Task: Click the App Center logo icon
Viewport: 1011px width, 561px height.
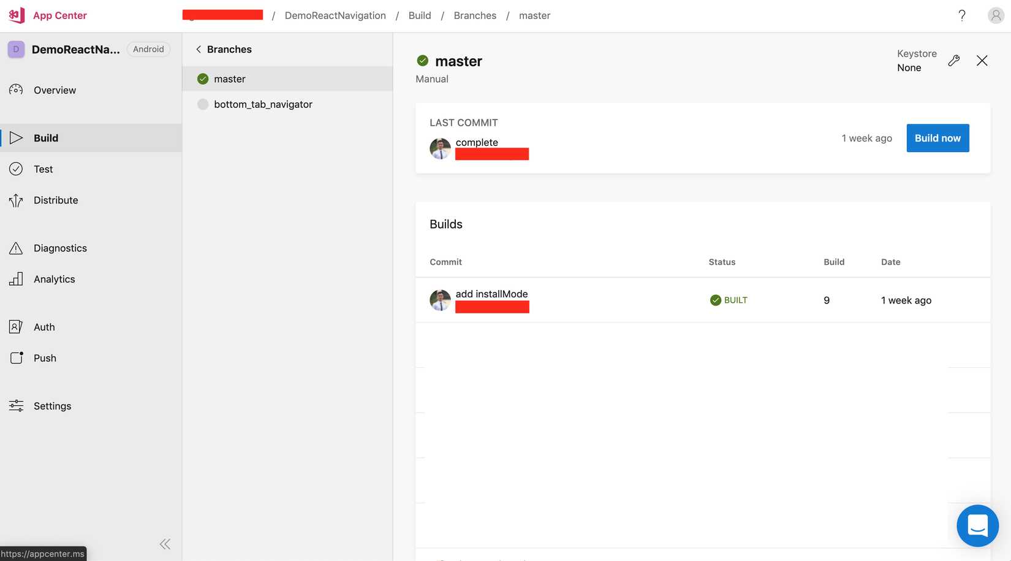Action: [x=17, y=15]
